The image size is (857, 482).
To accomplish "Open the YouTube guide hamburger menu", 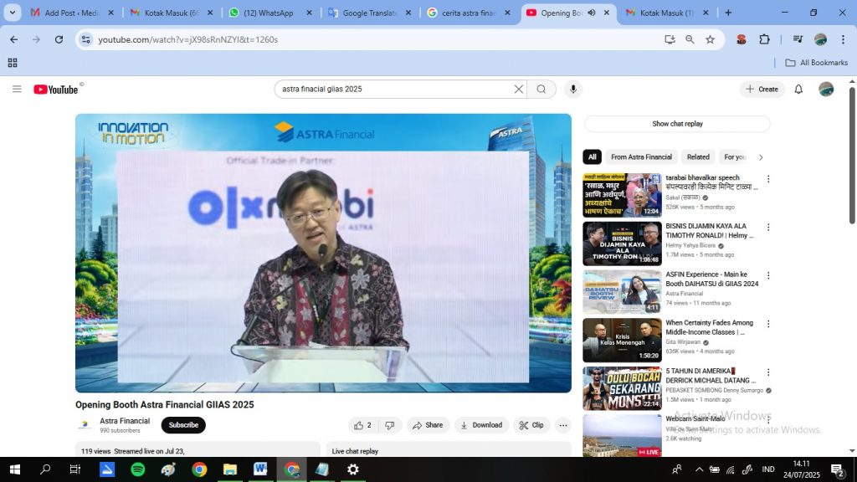I will point(17,89).
